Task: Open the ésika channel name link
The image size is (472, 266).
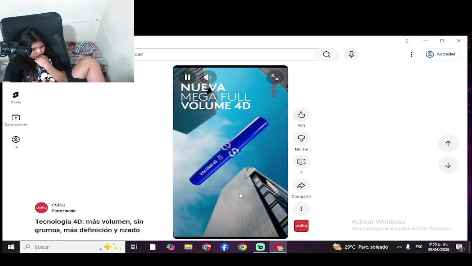Action: (58, 205)
